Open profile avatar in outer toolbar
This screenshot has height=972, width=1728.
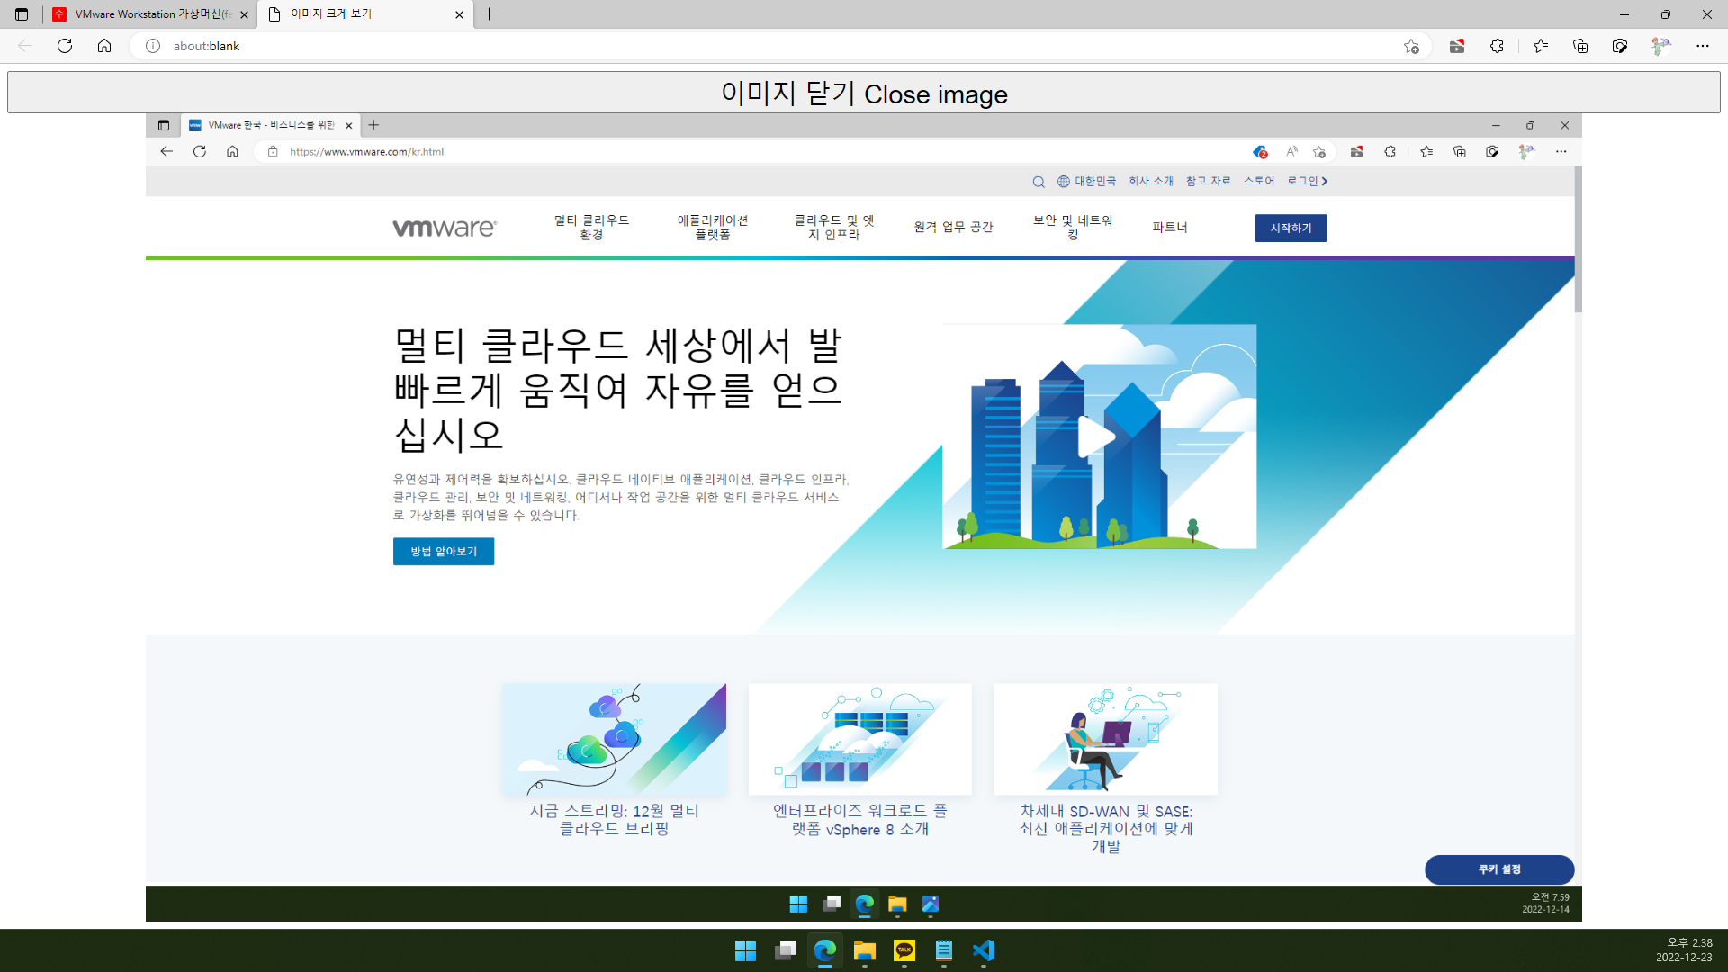[1660, 46]
